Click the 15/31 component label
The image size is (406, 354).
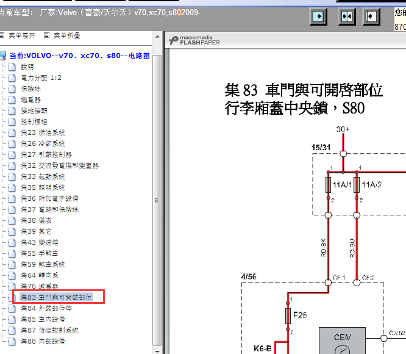tap(321, 148)
